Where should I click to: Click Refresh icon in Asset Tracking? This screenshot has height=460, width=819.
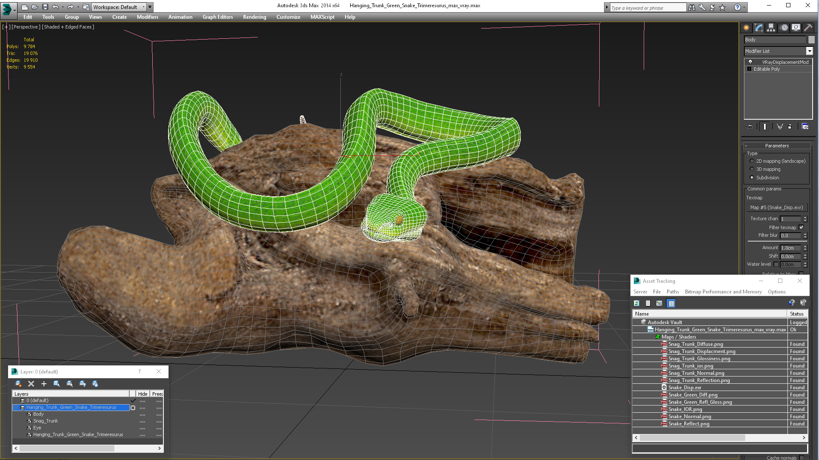coord(636,303)
